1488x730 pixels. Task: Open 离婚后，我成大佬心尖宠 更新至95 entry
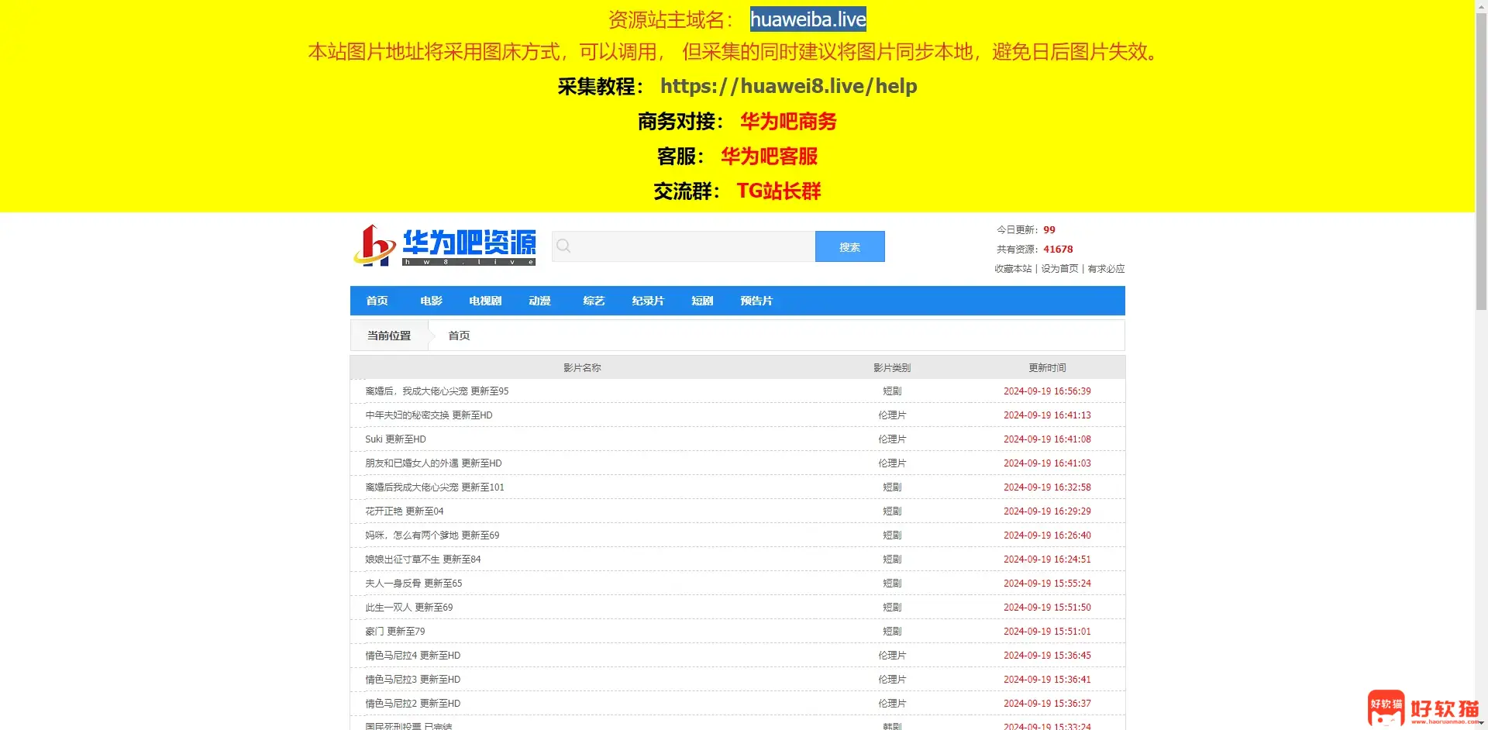point(437,391)
